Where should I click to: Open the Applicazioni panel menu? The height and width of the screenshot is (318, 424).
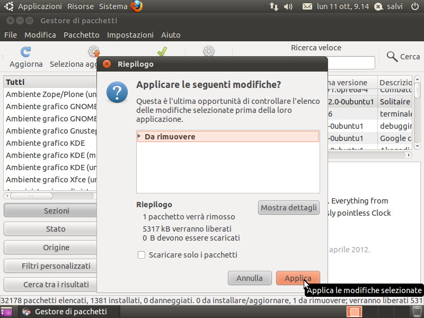click(x=40, y=6)
